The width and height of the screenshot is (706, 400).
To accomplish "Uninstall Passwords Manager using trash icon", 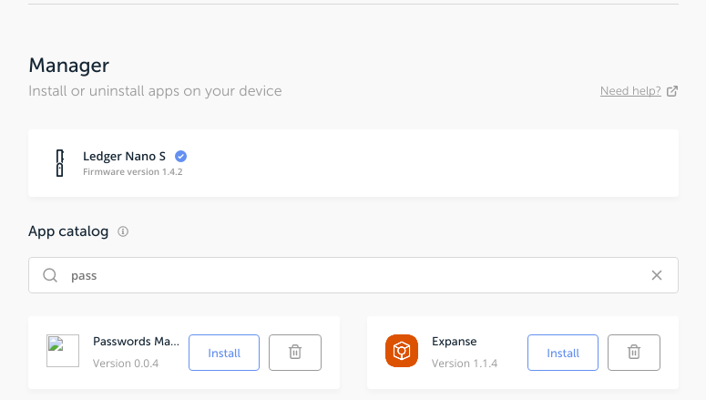I will click(295, 353).
